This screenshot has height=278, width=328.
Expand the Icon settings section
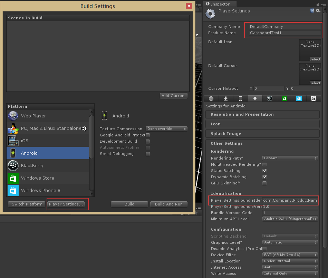click(262, 124)
